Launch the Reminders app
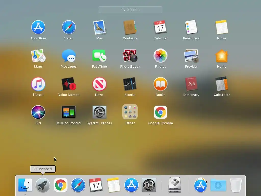Image resolution: width=261 pixels, height=196 pixels. (x=191, y=27)
